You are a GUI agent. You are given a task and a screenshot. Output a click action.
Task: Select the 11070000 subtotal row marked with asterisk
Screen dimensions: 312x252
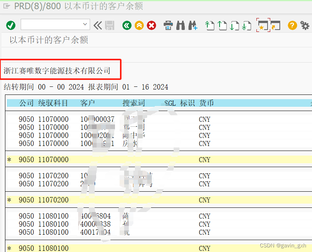coord(159,159)
